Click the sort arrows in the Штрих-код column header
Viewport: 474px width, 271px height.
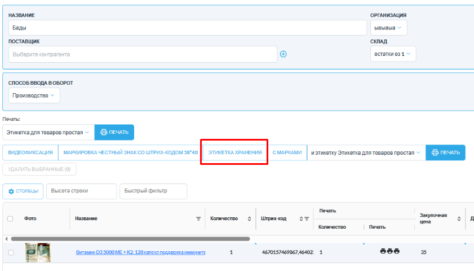pyautogui.click(x=301, y=218)
